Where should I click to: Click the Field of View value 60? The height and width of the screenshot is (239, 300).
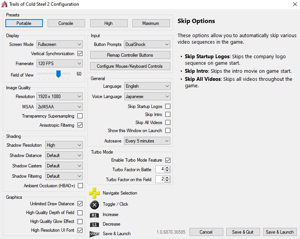coord(79,74)
